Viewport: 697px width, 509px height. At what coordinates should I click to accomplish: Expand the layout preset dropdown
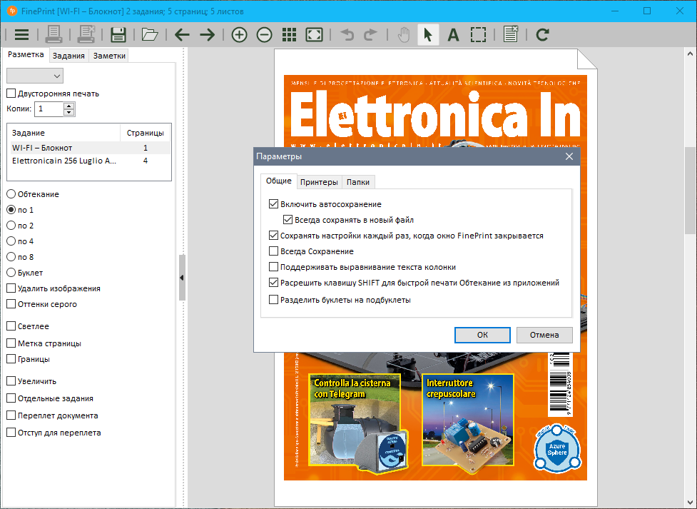pos(35,76)
